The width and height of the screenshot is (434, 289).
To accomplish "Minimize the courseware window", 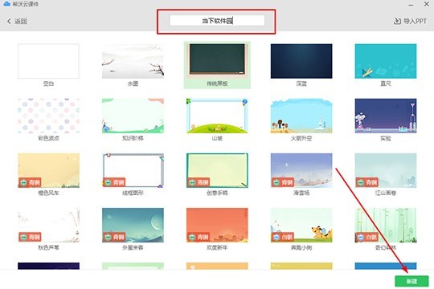I will point(411,4).
